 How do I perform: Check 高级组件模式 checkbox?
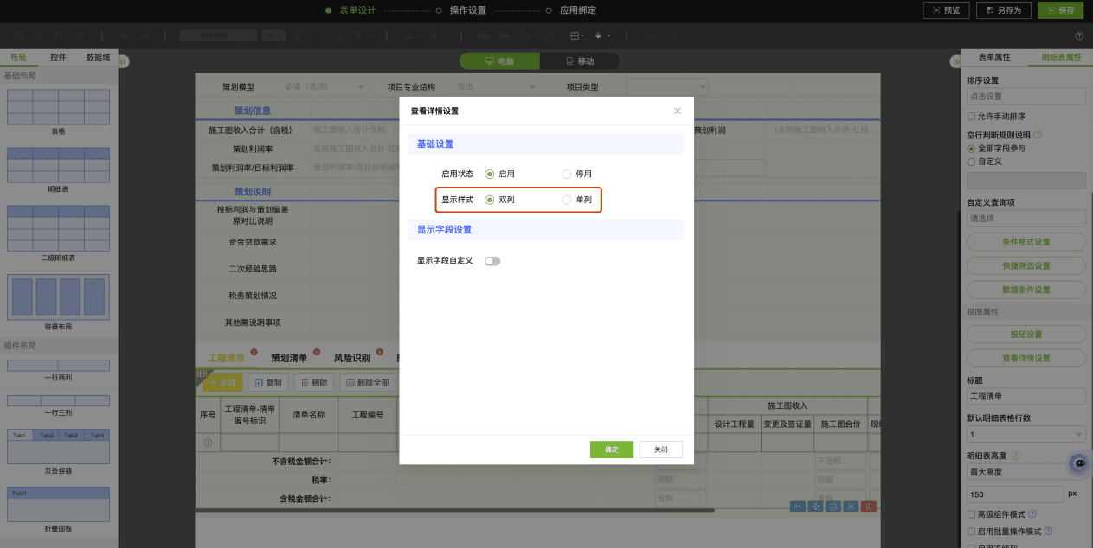[x=971, y=514]
